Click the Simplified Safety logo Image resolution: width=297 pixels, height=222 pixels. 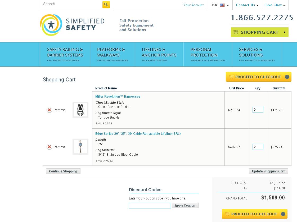point(72,25)
